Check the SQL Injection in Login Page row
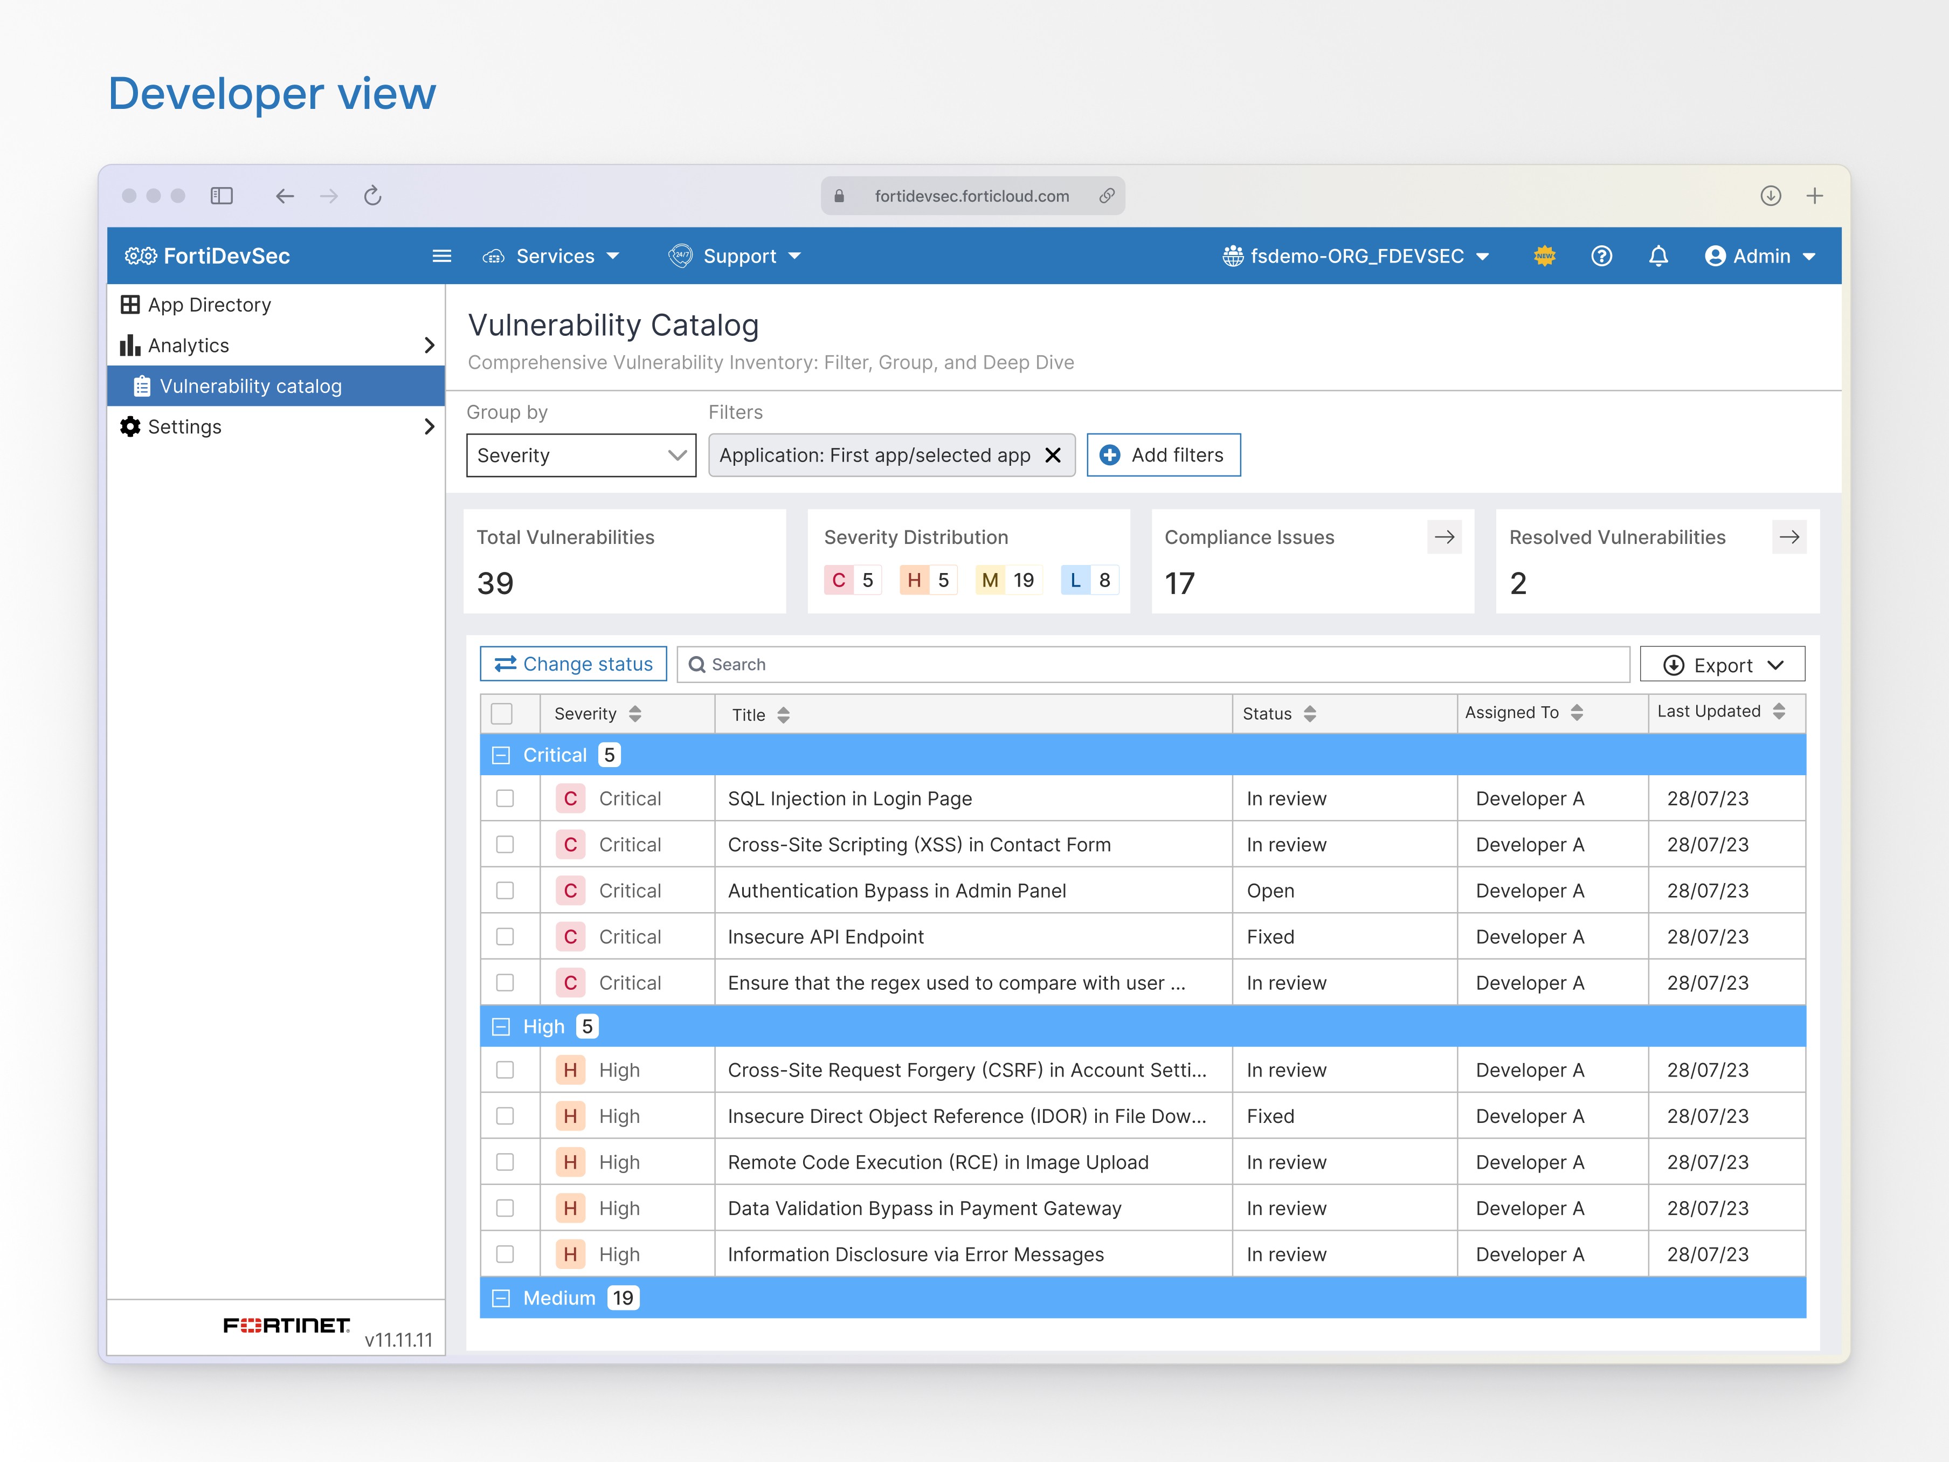This screenshot has width=1949, height=1462. (506, 798)
